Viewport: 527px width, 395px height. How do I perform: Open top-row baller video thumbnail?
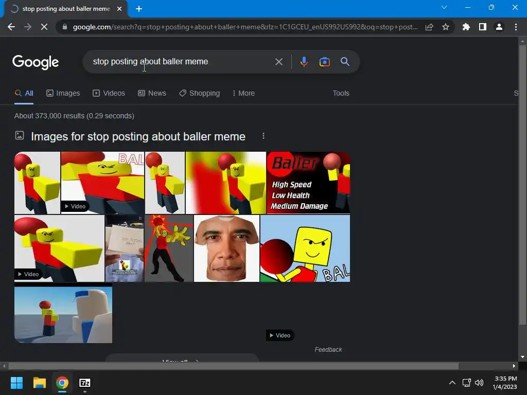click(x=102, y=183)
